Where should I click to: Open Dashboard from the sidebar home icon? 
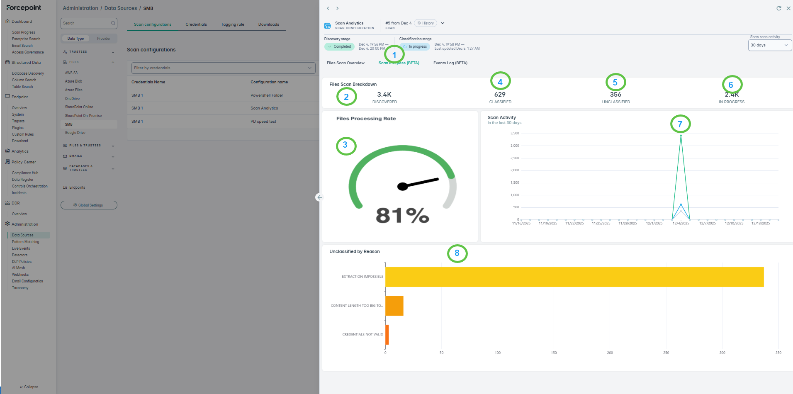(x=7, y=22)
